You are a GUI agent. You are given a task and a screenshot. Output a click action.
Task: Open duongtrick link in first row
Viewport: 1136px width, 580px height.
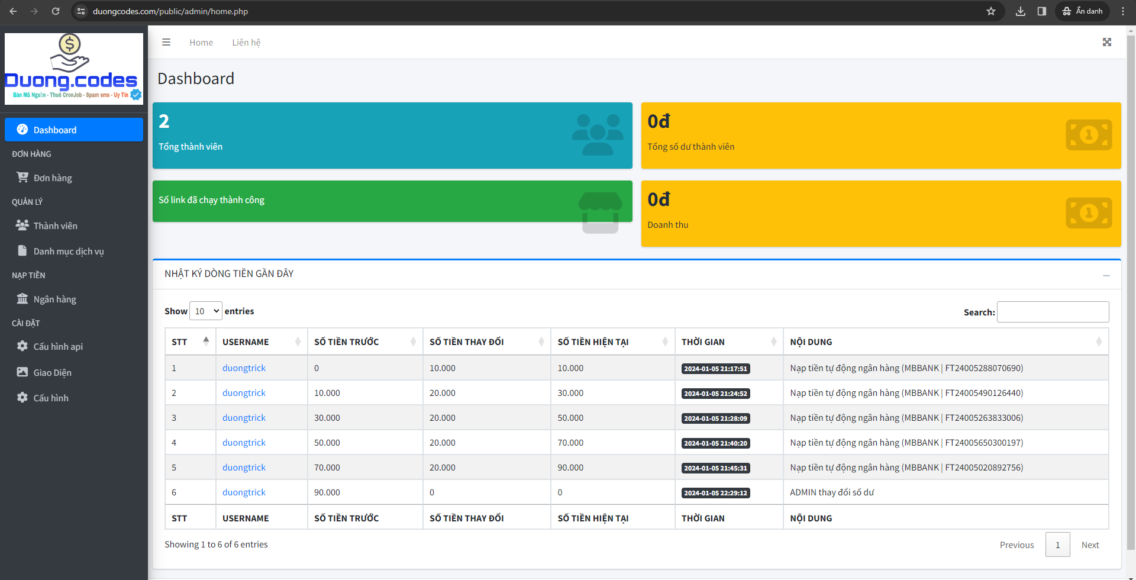click(x=244, y=368)
